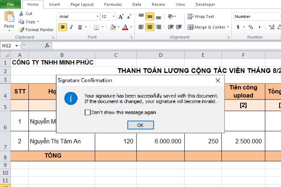Open Fill Color dropdown arrow
The image size is (281, 187).
pos(118,27)
